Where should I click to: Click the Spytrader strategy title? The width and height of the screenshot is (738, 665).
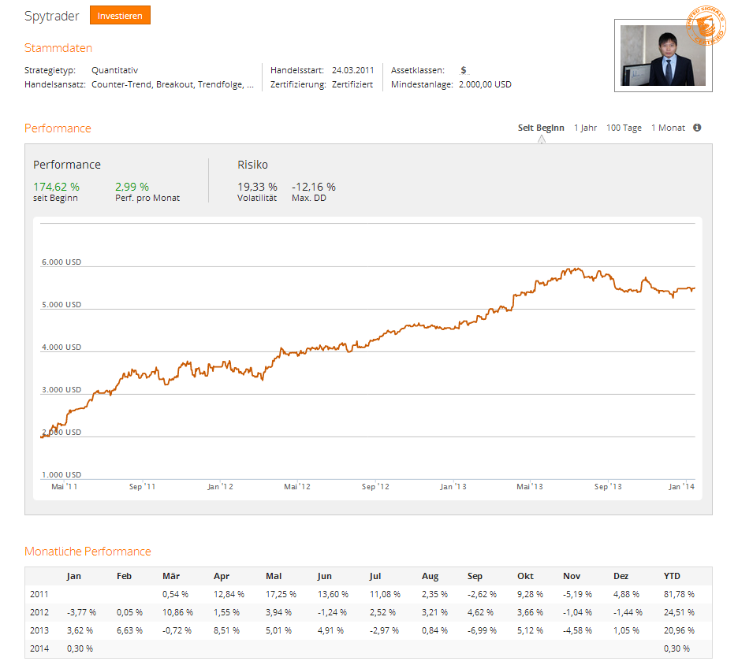coord(52,16)
